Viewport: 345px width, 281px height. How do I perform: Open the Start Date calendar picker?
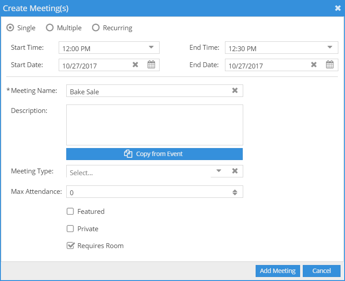click(x=151, y=65)
